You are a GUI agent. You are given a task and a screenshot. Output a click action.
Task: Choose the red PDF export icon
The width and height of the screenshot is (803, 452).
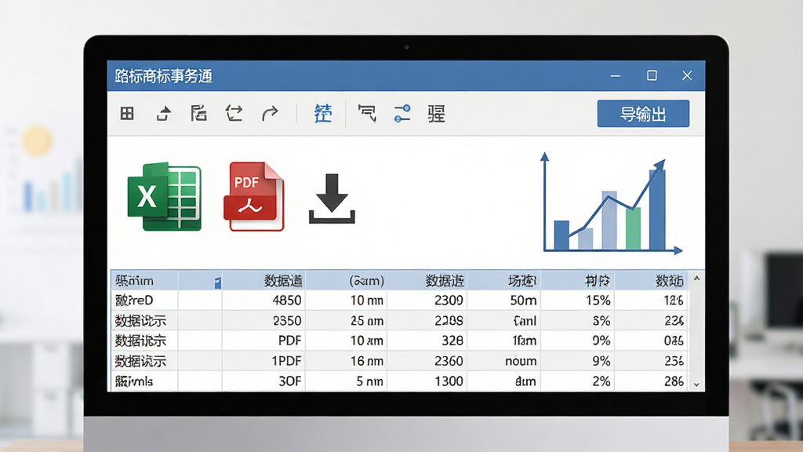254,197
